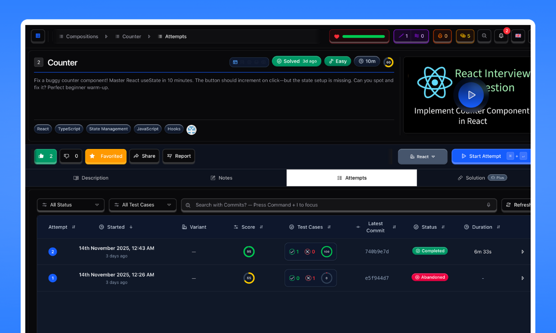The height and width of the screenshot is (333, 556).
Task: Open the All Status filter dropdown
Action: click(x=70, y=205)
